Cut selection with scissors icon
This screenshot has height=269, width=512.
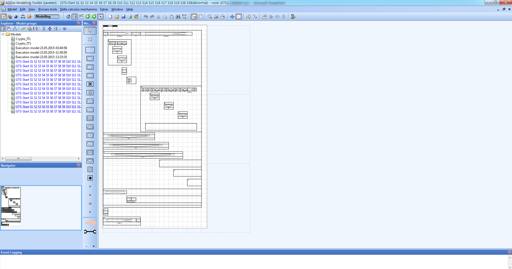(158, 17)
